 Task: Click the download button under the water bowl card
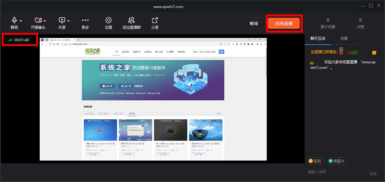(x=198, y=155)
